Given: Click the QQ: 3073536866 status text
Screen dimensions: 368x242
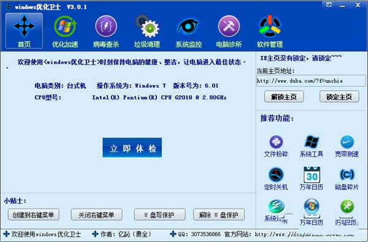Looking at the screenshot, I should click(199, 234).
